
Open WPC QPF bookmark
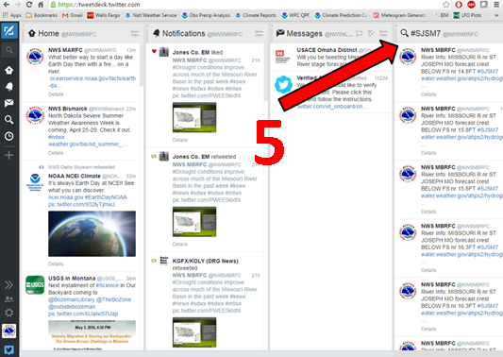click(295, 15)
